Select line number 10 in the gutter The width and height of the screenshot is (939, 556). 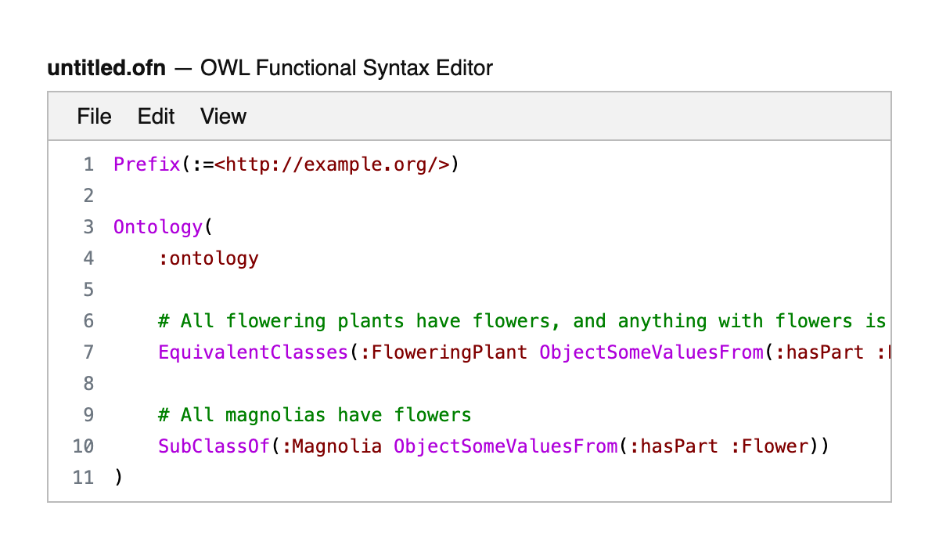[83, 446]
